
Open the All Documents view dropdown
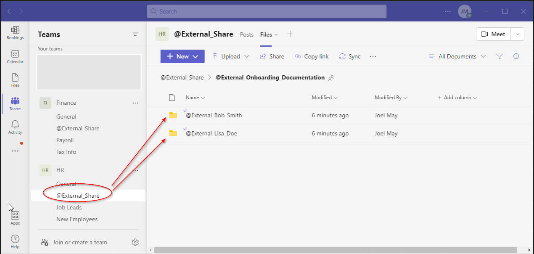(x=457, y=56)
